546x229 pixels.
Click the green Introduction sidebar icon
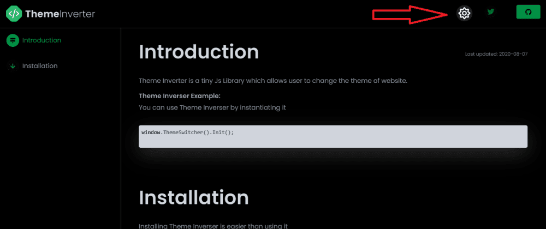click(12, 40)
